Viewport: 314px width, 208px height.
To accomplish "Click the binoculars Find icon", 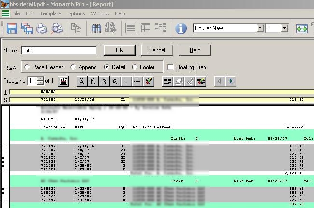I will point(96,29).
